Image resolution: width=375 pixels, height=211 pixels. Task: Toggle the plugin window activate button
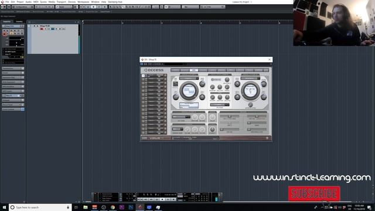[x=142, y=64]
